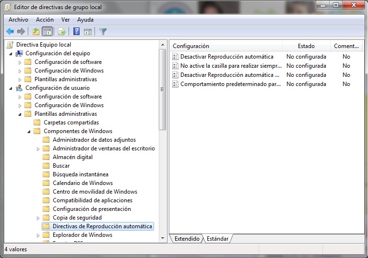Select first 'Desactivar Reproducción automática' policy
The image size is (368, 258).
227,57
